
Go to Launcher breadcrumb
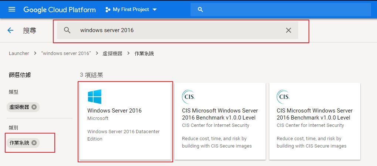click(19, 53)
